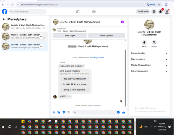
Task: Open the Windows Start menu
Action: [x=3, y=127]
